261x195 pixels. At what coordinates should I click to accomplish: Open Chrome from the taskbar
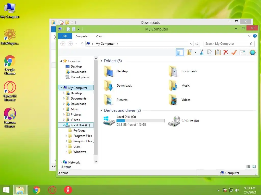pyautogui.click(x=36, y=190)
